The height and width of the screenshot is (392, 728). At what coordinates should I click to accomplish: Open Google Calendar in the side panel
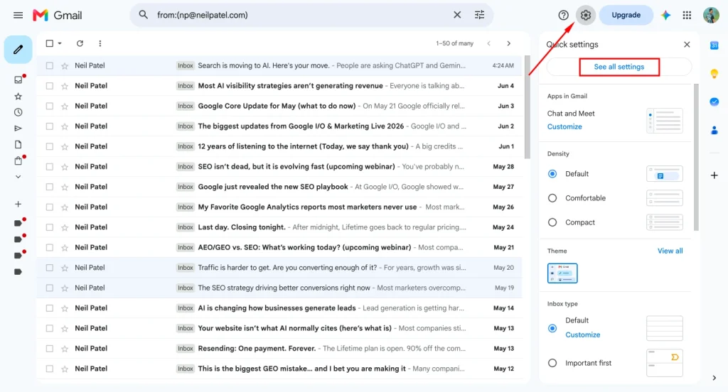714,45
